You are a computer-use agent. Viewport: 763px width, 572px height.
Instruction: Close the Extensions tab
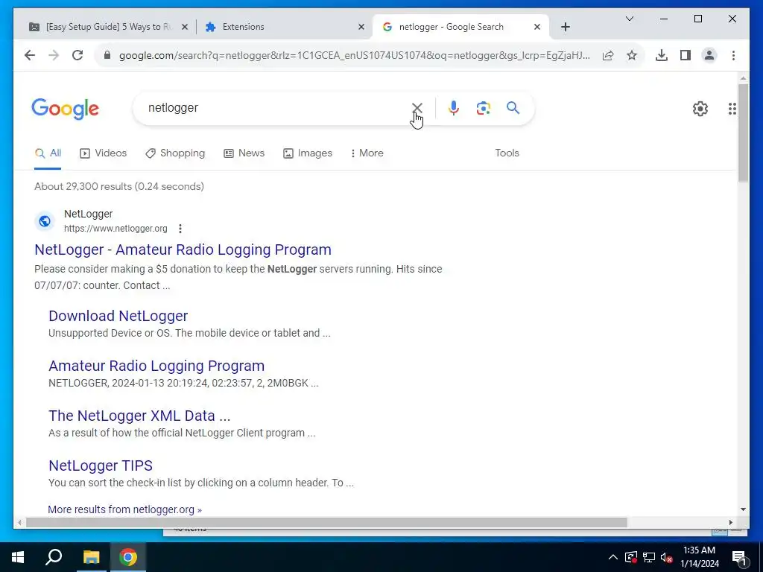(x=361, y=27)
